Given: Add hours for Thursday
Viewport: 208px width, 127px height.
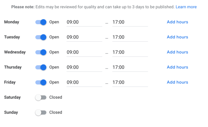Looking at the screenshot, I should (177, 67).
